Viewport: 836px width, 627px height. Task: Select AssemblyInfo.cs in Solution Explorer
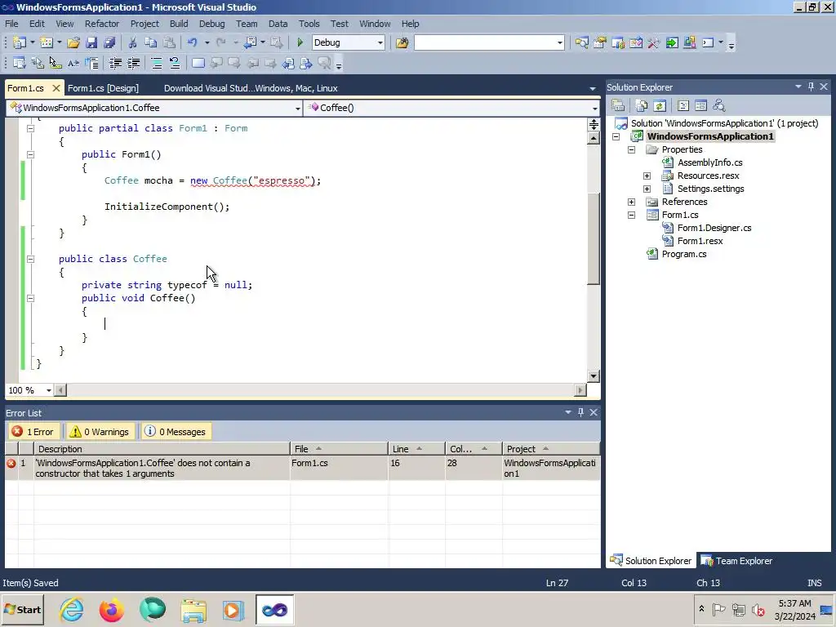(709, 162)
